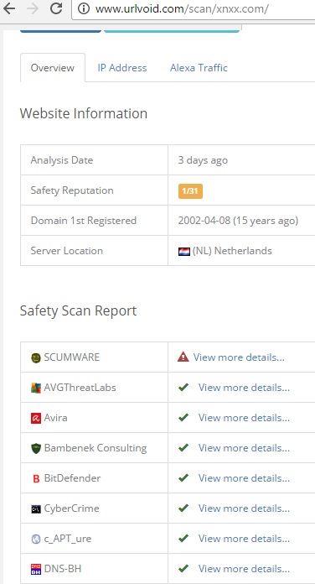Click the c_APT_ure globe icon
315x584 pixels.
click(x=36, y=539)
